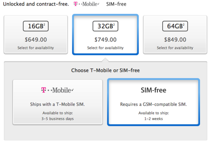This screenshot has width=216, height=146.
Task: Click the footnote 2 superscript on 16GB
Action: (x=44, y=24)
